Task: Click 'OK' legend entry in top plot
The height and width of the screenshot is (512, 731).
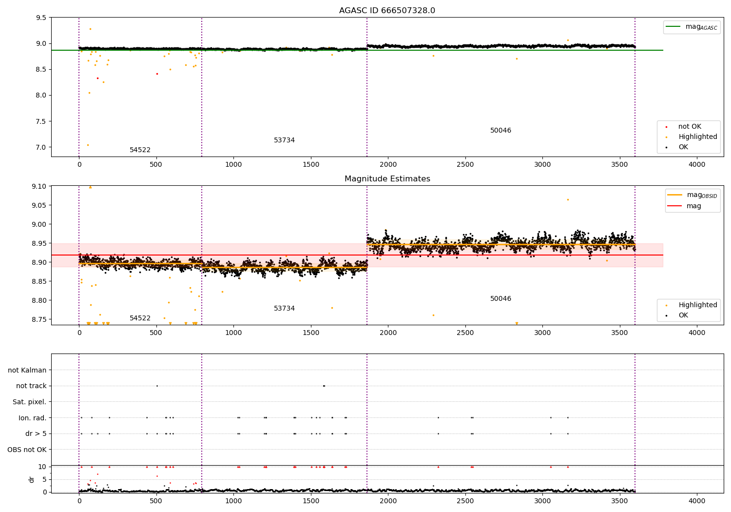Action: pos(677,147)
